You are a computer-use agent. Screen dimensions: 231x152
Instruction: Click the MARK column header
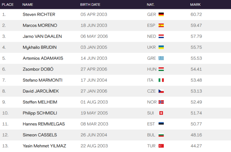pyautogui.click(x=195, y=4)
